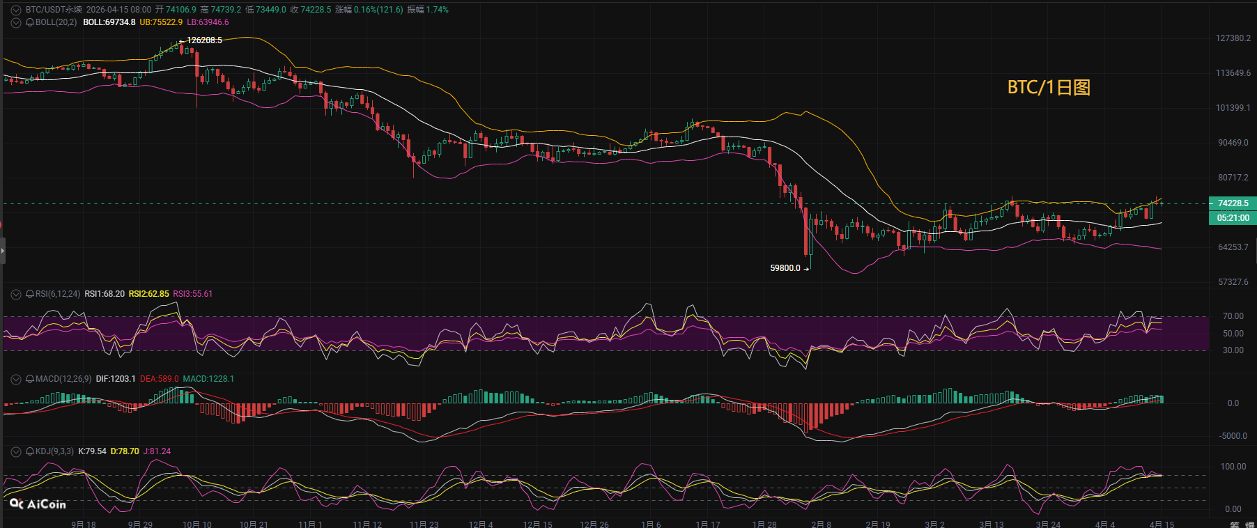This screenshot has height=528, width=1257.
Task: Click the 126208.5 high price marker
Action: 204,40
